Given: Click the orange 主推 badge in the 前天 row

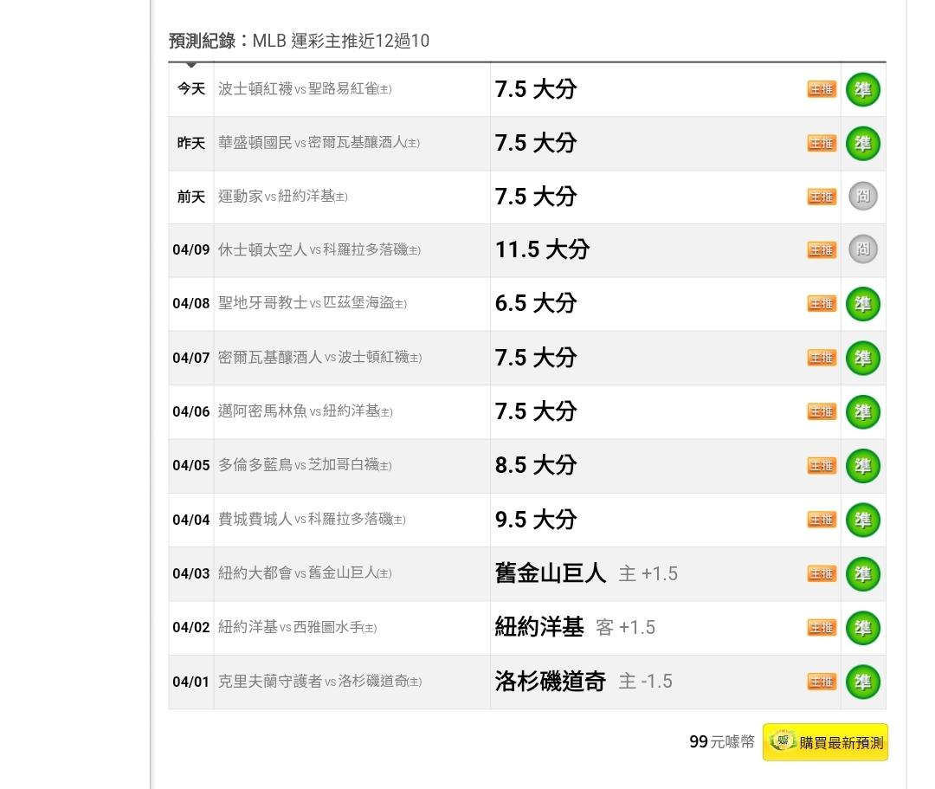Looking at the screenshot, I should [x=822, y=197].
